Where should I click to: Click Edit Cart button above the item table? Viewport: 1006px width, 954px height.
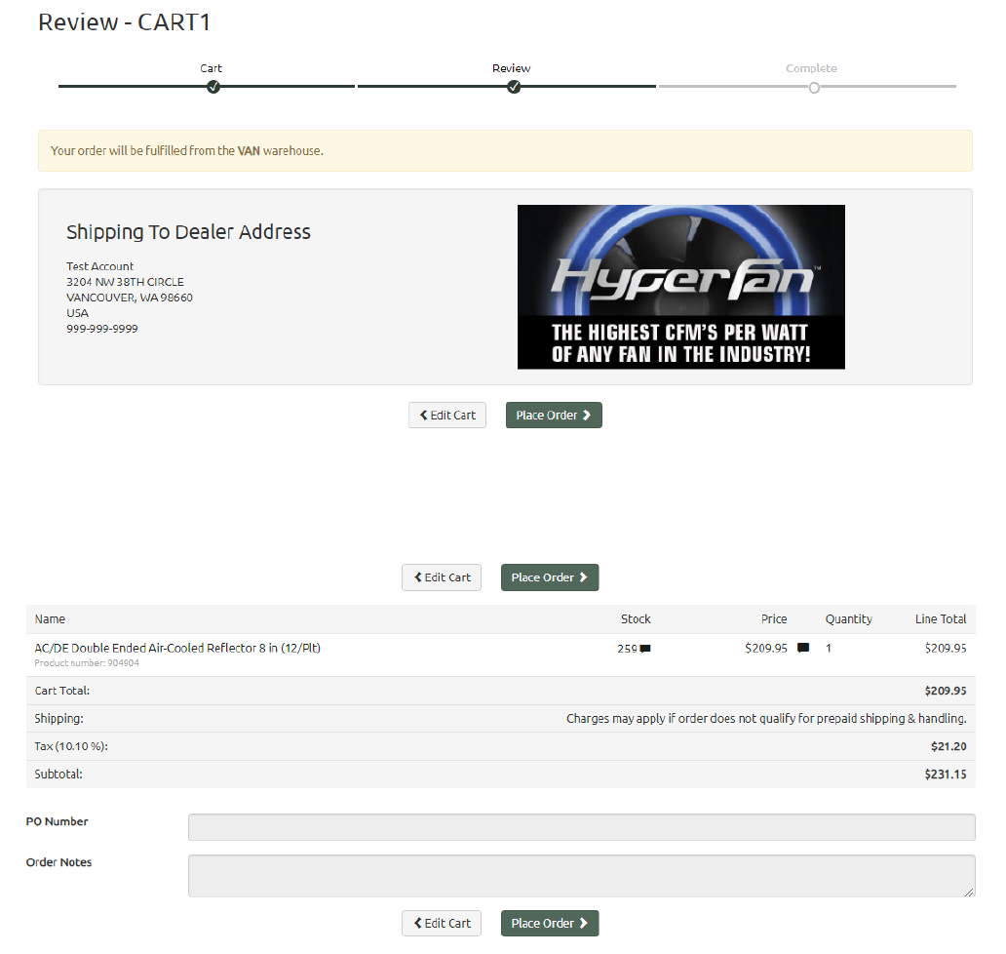pos(442,577)
